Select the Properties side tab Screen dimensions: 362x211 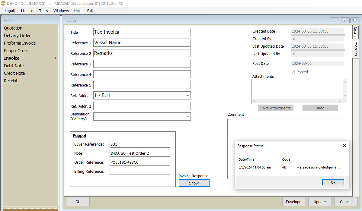pyautogui.click(x=356, y=48)
